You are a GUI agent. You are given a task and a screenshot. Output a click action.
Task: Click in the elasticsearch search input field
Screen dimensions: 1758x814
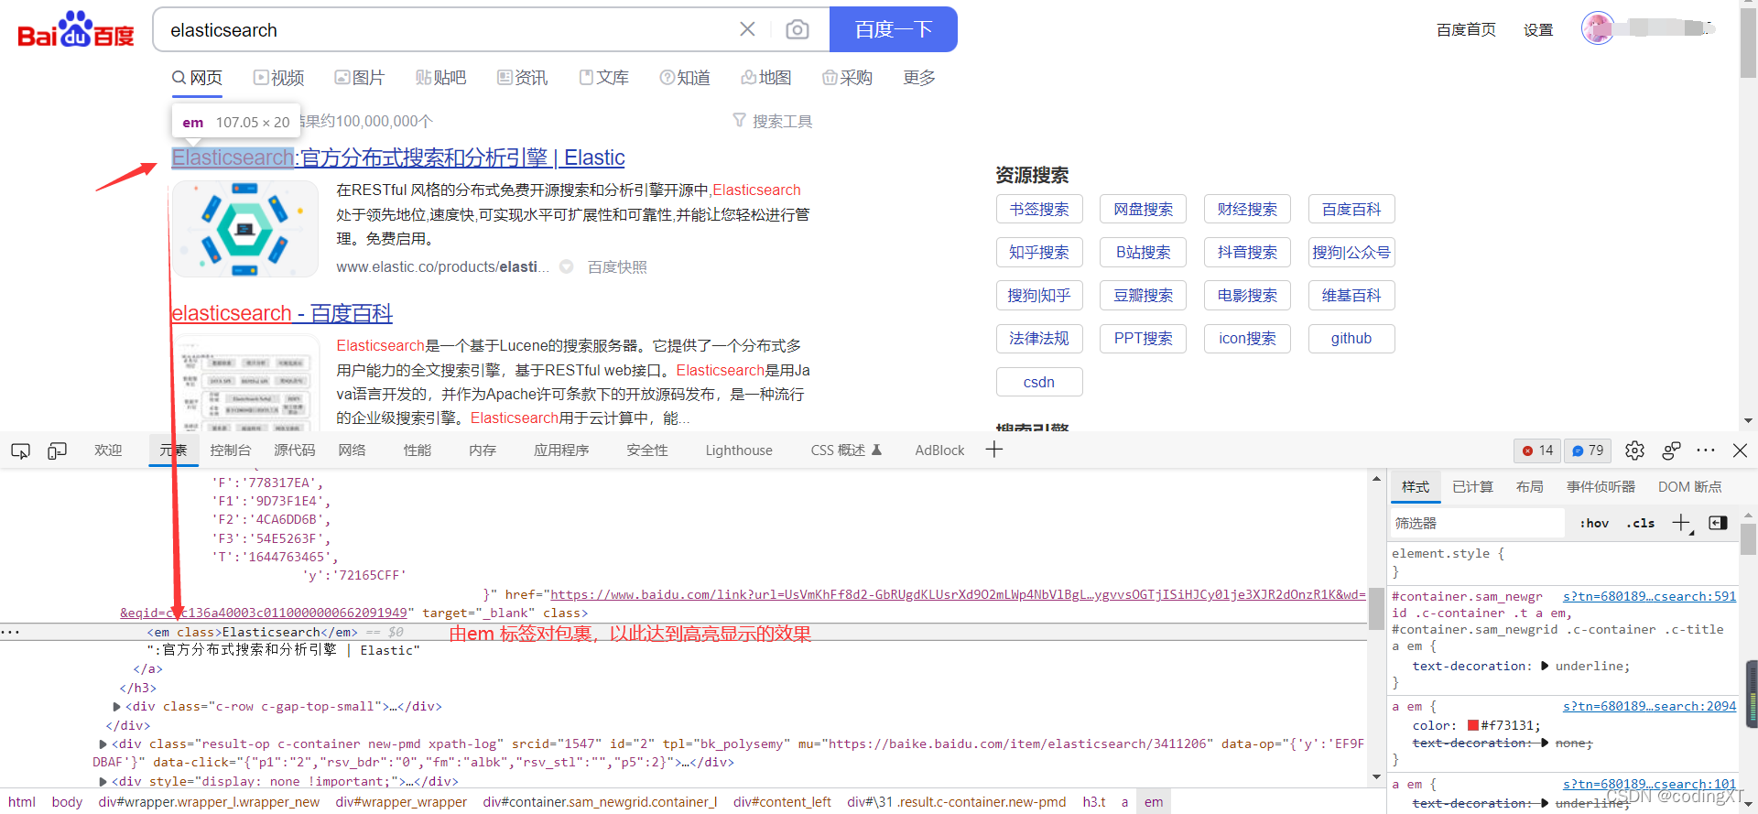449,30
